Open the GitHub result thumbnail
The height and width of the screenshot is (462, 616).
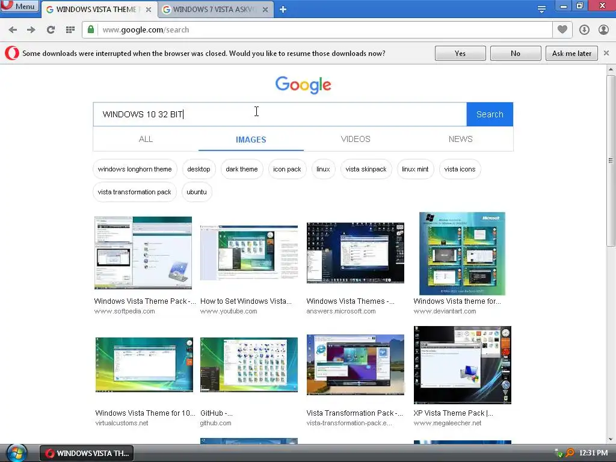pyautogui.click(x=249, y=365)
